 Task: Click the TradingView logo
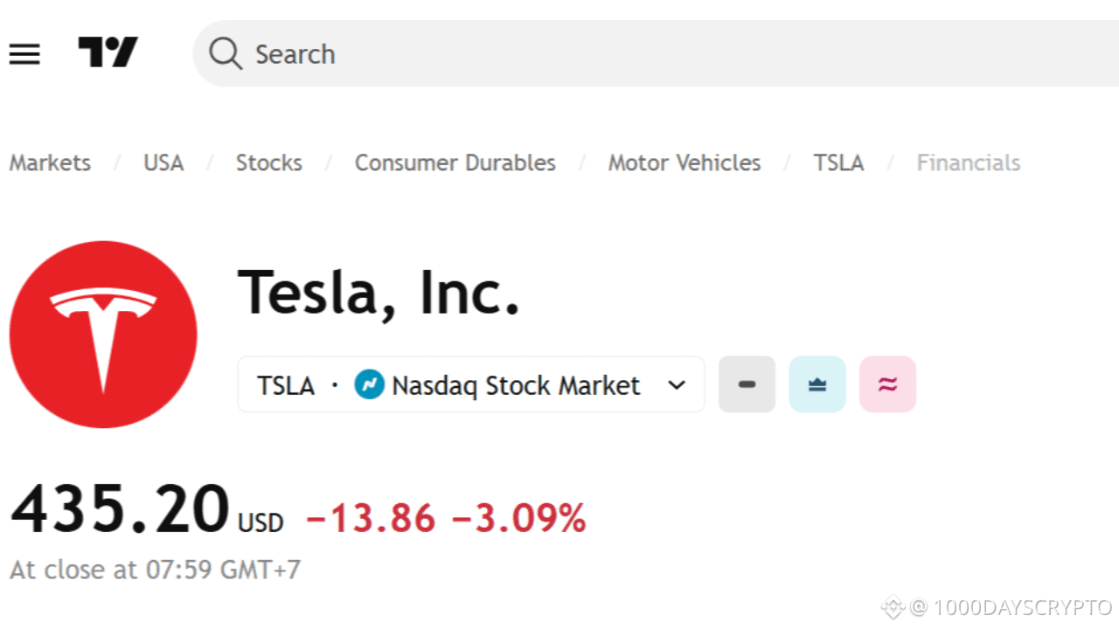point(108,53)
